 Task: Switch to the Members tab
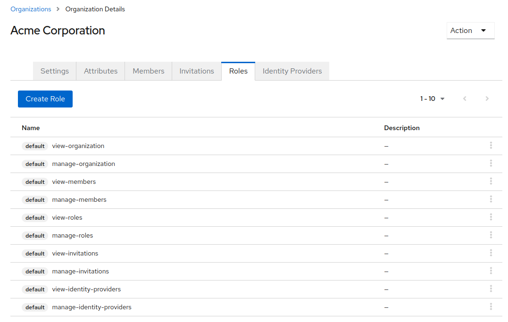(148, 71)
